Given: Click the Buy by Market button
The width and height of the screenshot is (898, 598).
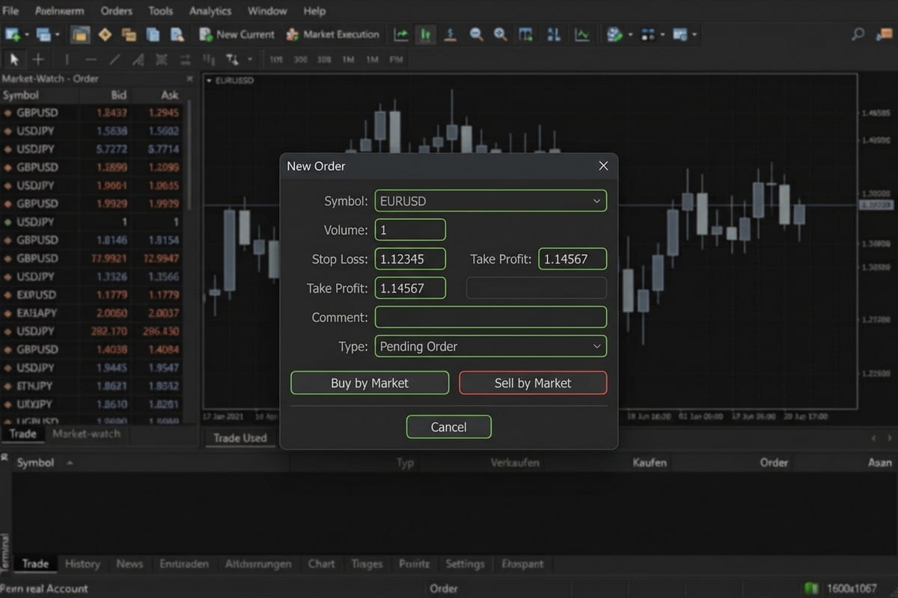Looking at the screenshot, I should pos(370,383).
